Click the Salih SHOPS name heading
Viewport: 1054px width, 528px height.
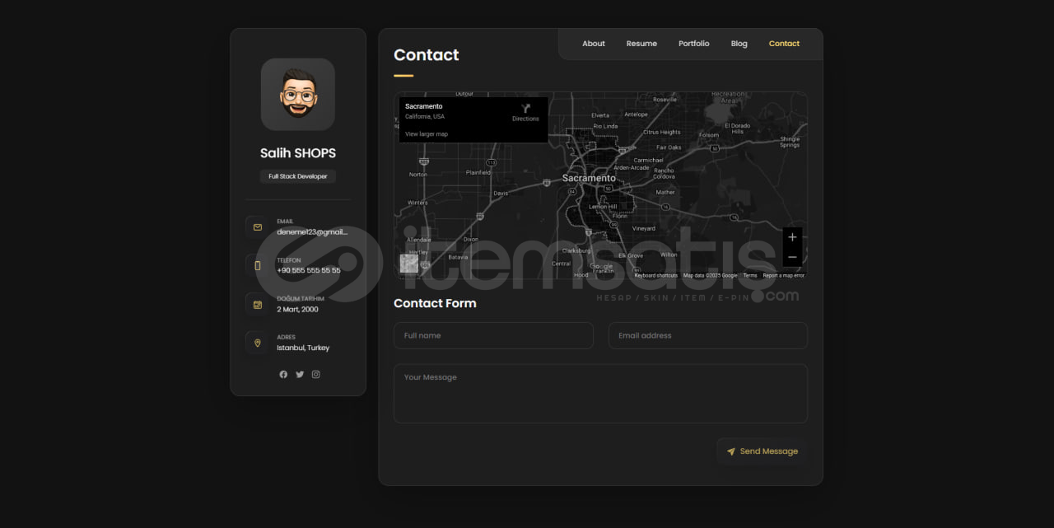(298, 153)
